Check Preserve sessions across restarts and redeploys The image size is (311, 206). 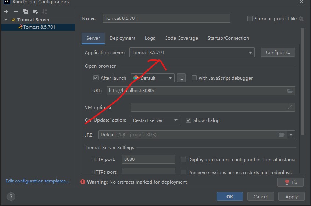coord(183,172)
